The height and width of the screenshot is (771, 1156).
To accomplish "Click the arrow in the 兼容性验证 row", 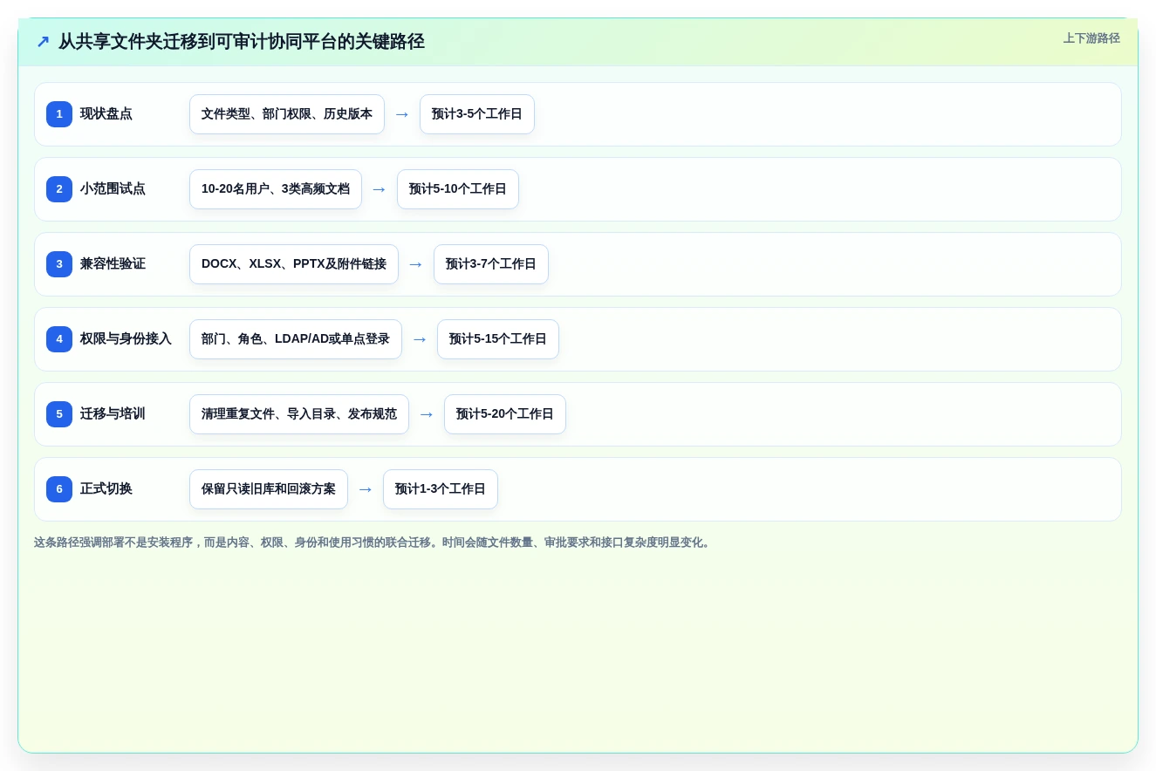I will (416, 264).
